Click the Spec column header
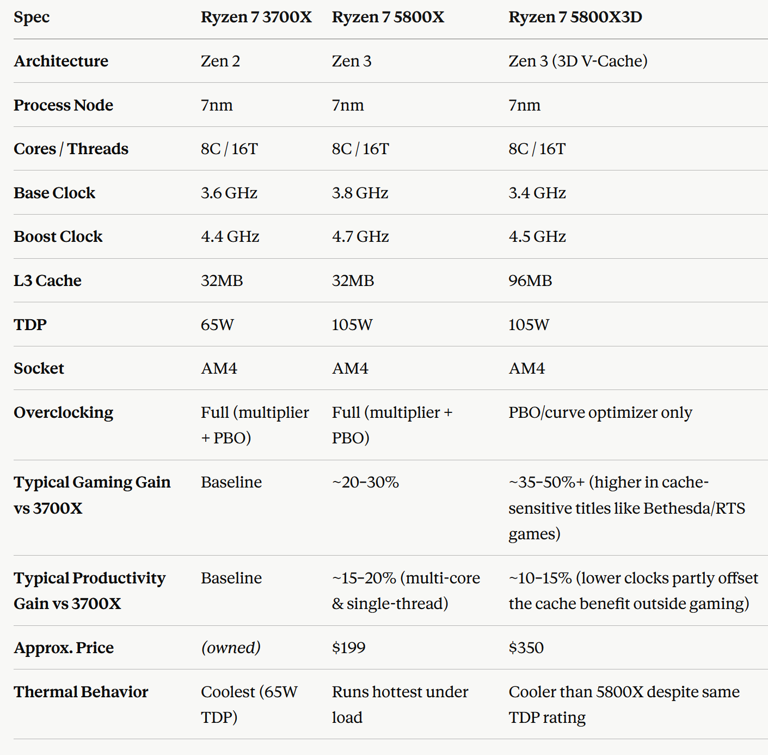This screenshot has height=755, width=768. pyautogui.click(x=32, y=17)
